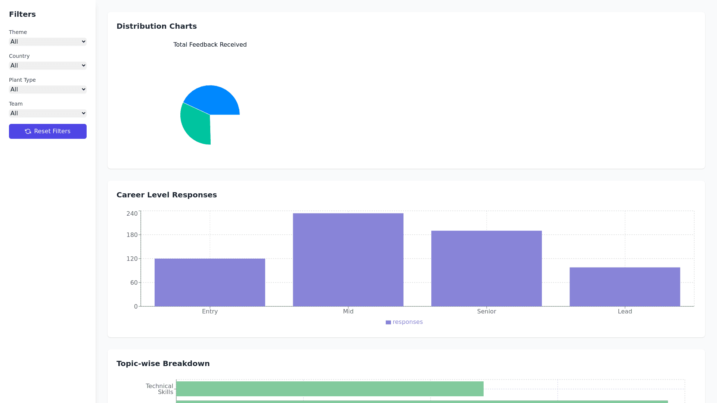The width and height of the screenshot is (717, 403).
Task: Click the Senior responses bar
Action: click(486, 269)
